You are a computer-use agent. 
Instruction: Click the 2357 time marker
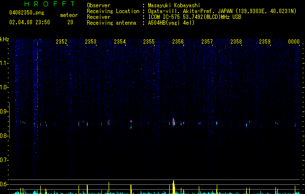tap(207, 42)
